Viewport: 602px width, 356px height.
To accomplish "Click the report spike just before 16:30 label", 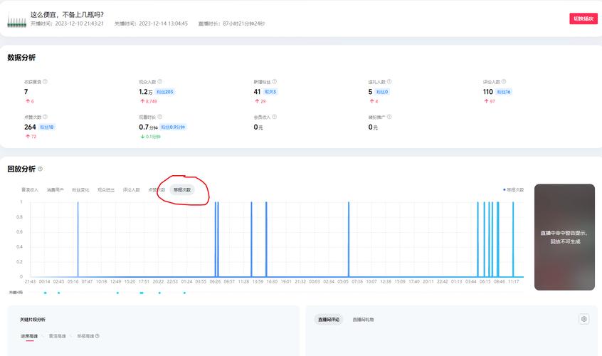I will tap(266, 239).
